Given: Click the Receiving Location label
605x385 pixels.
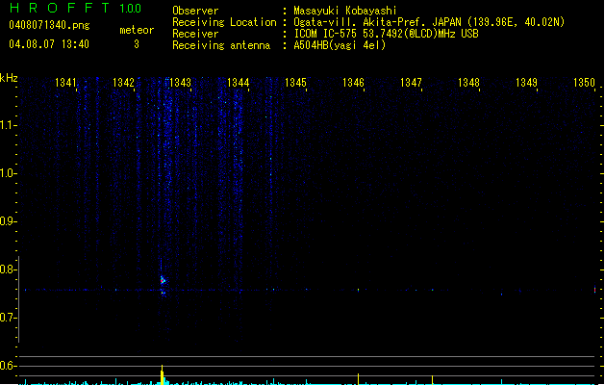Looking at the screenshot, I should click(x=224, y=22).
